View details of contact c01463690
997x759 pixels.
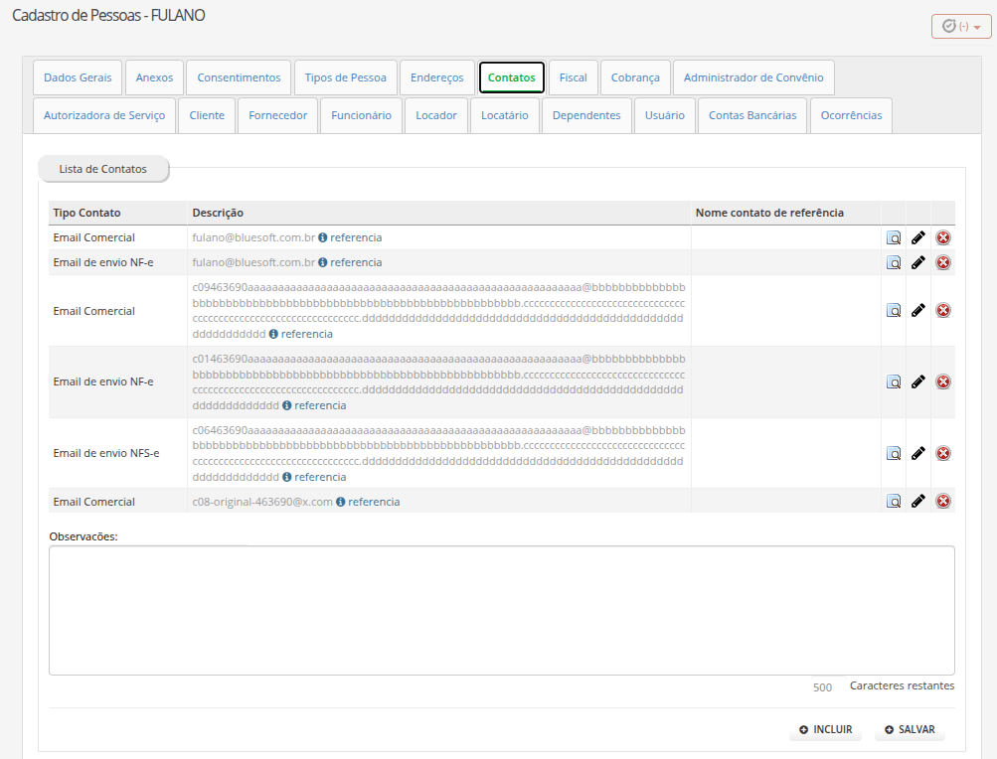[894, 381]
